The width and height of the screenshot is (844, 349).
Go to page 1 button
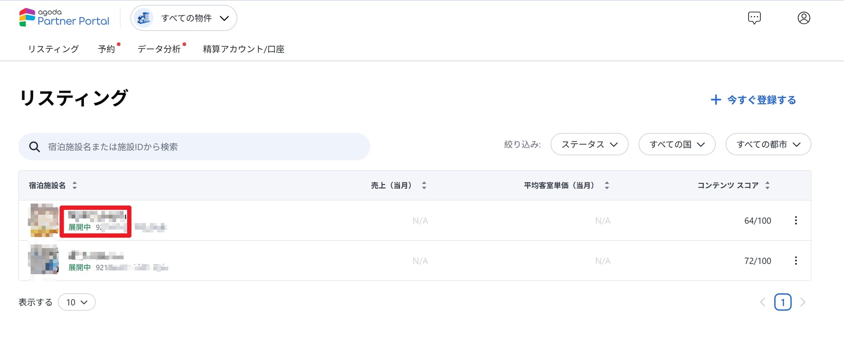tap(782, 302)
